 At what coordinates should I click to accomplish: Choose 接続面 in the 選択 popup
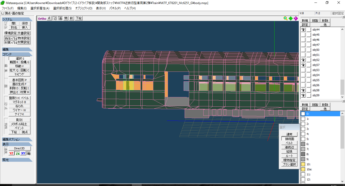(x=289, y=139)
